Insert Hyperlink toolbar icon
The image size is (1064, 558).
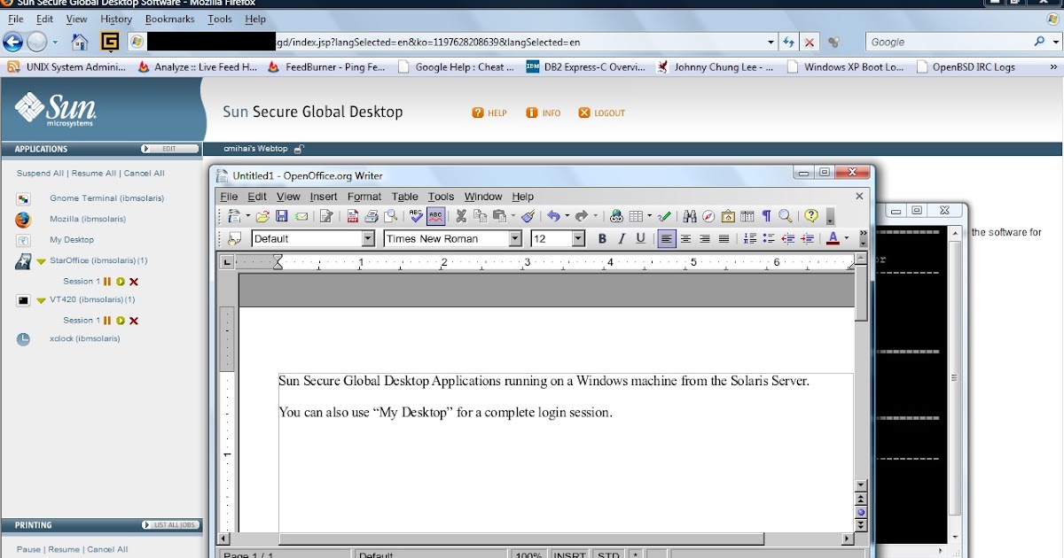click(616, 216)
